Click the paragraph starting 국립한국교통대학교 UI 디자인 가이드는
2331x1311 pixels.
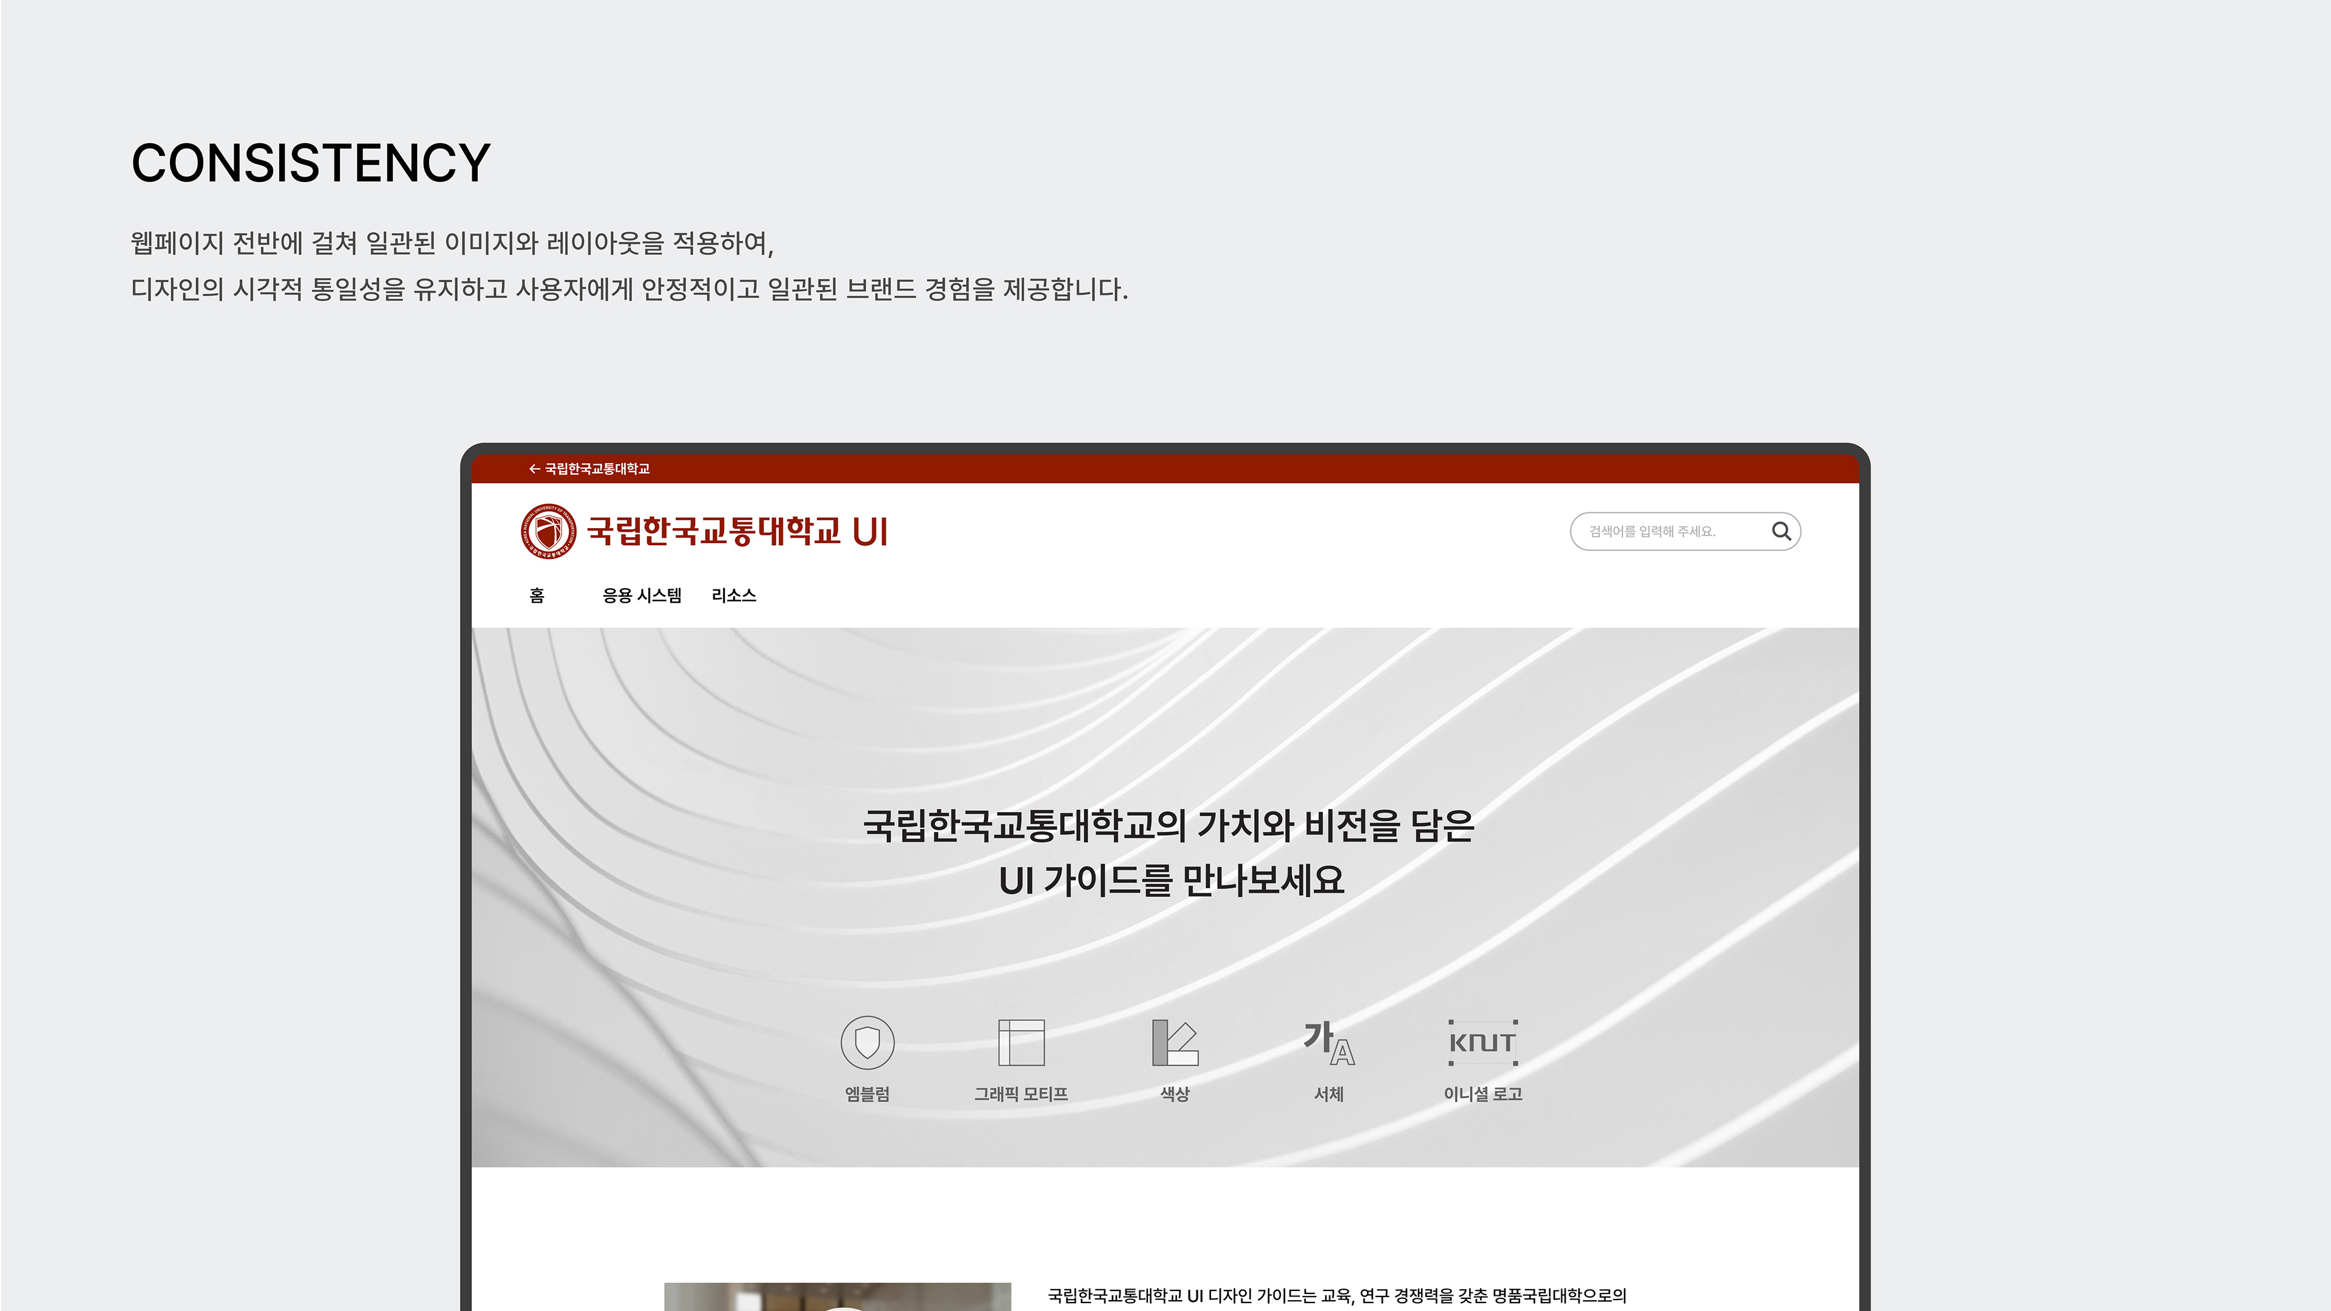pos(1337,1296)
